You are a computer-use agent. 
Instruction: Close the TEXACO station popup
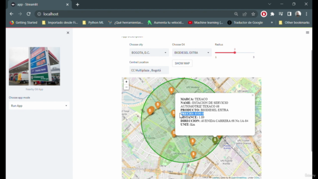pos(252,95)
